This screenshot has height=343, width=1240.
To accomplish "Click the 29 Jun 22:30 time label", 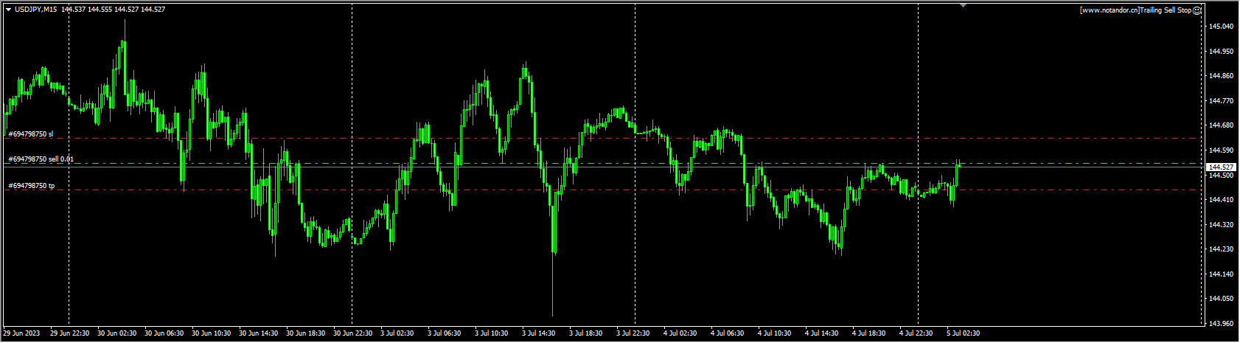I will pos(69,333).
